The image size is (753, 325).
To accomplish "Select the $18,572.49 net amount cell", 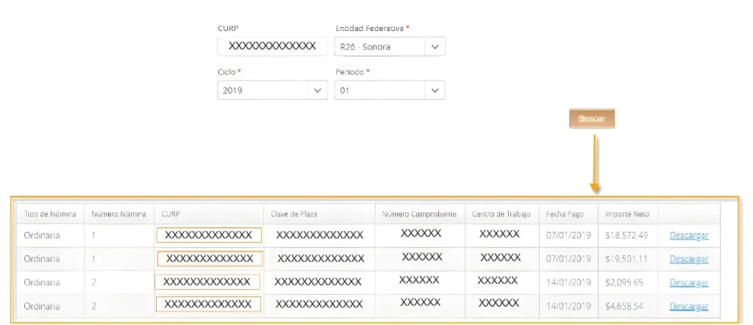I will pos(627,235).
